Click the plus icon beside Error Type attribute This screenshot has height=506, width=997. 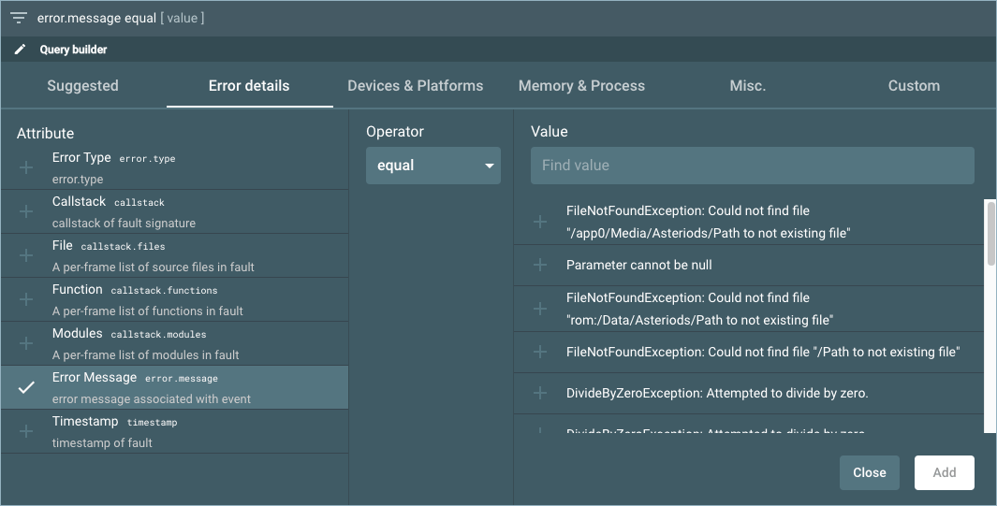[x=26, y=168]
